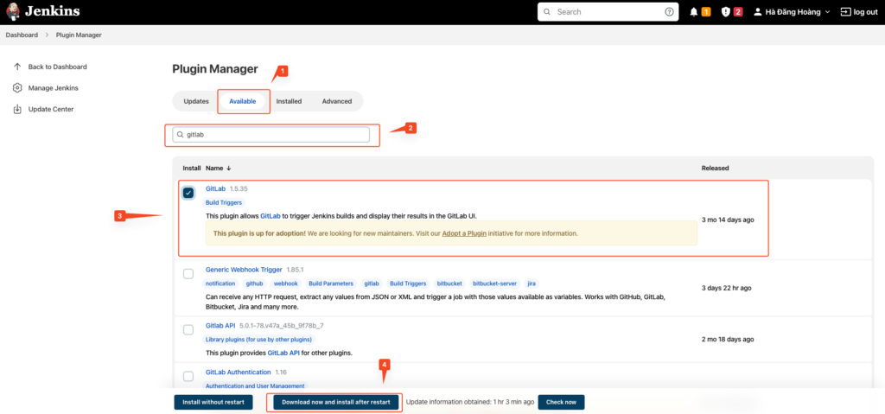This screenshot has width=885, height=414.
Task: Open the GitLab Authentication plugin link
Action: (239, 373)
